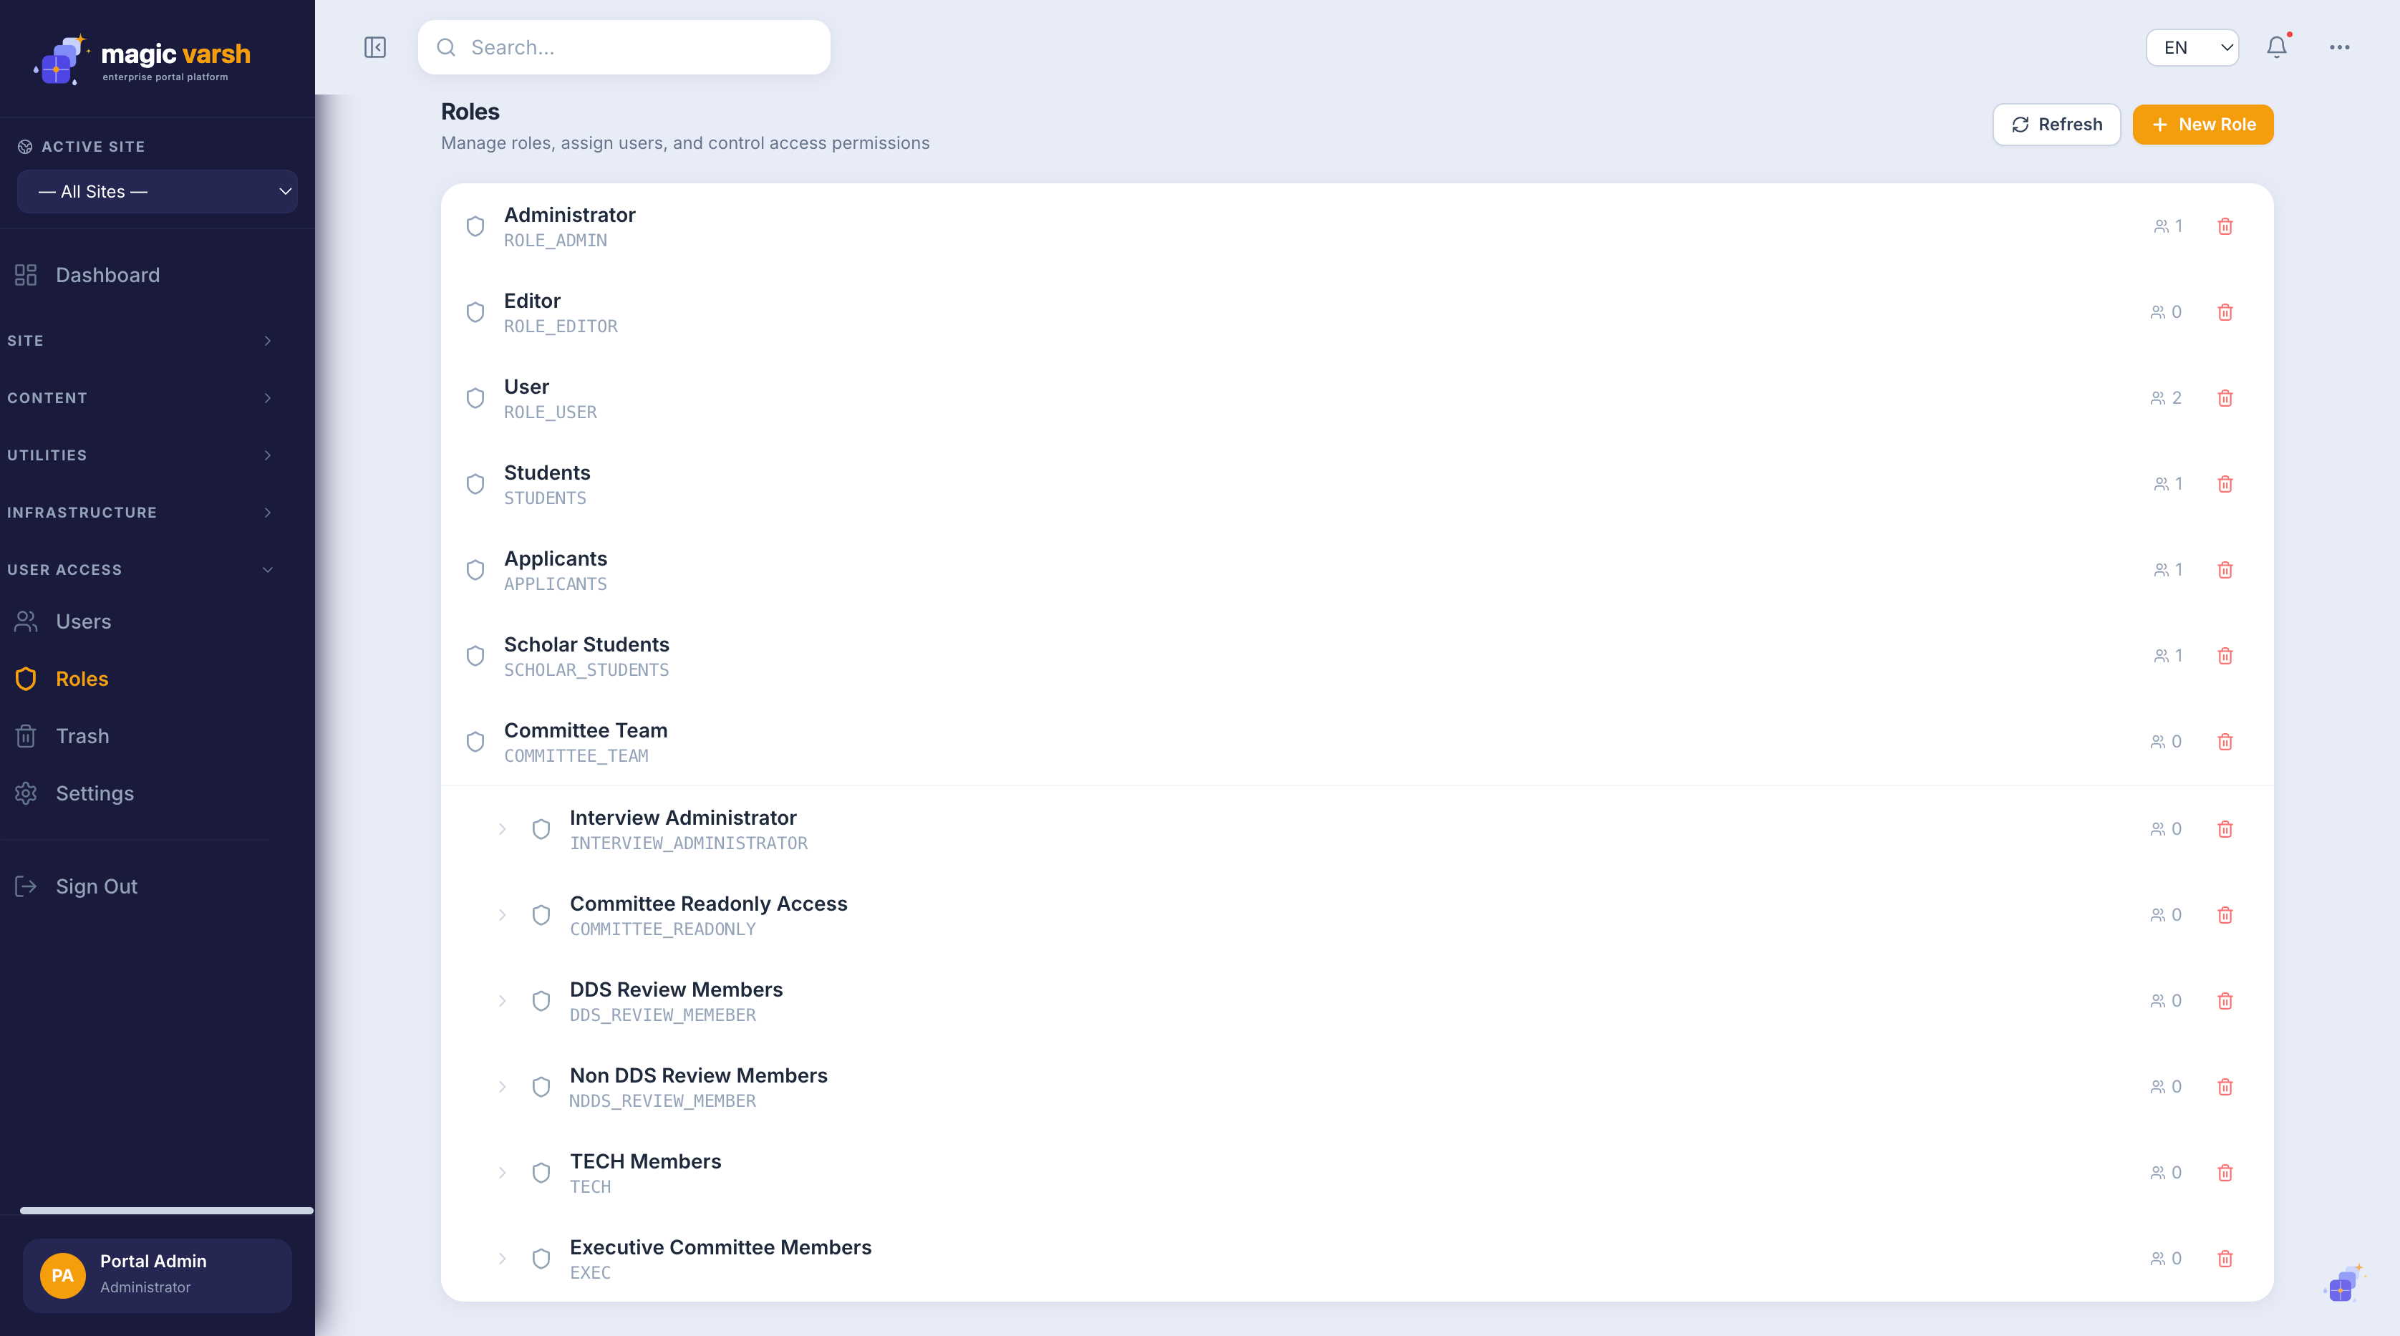View users count for Administrator role
Viewport: 2400px width, 1336px height.
coord(2167,226)
